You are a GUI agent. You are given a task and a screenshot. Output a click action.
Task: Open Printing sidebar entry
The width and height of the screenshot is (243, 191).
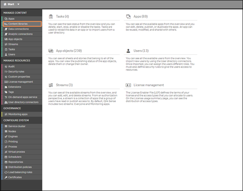[22, 142]
